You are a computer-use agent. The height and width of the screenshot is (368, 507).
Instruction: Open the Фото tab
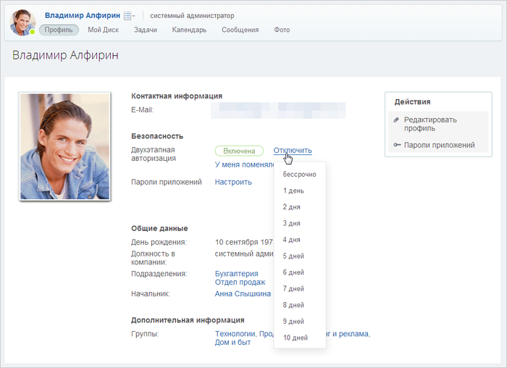point(282,30)
